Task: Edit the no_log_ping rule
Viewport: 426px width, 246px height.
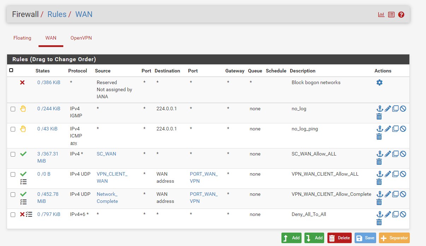Action: tap(388, 129)
